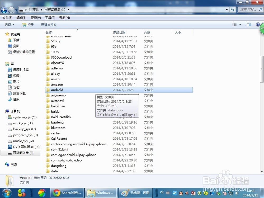Click the 打开 toolbar button
Screen dimensions: 264x198
pos(28,25)
